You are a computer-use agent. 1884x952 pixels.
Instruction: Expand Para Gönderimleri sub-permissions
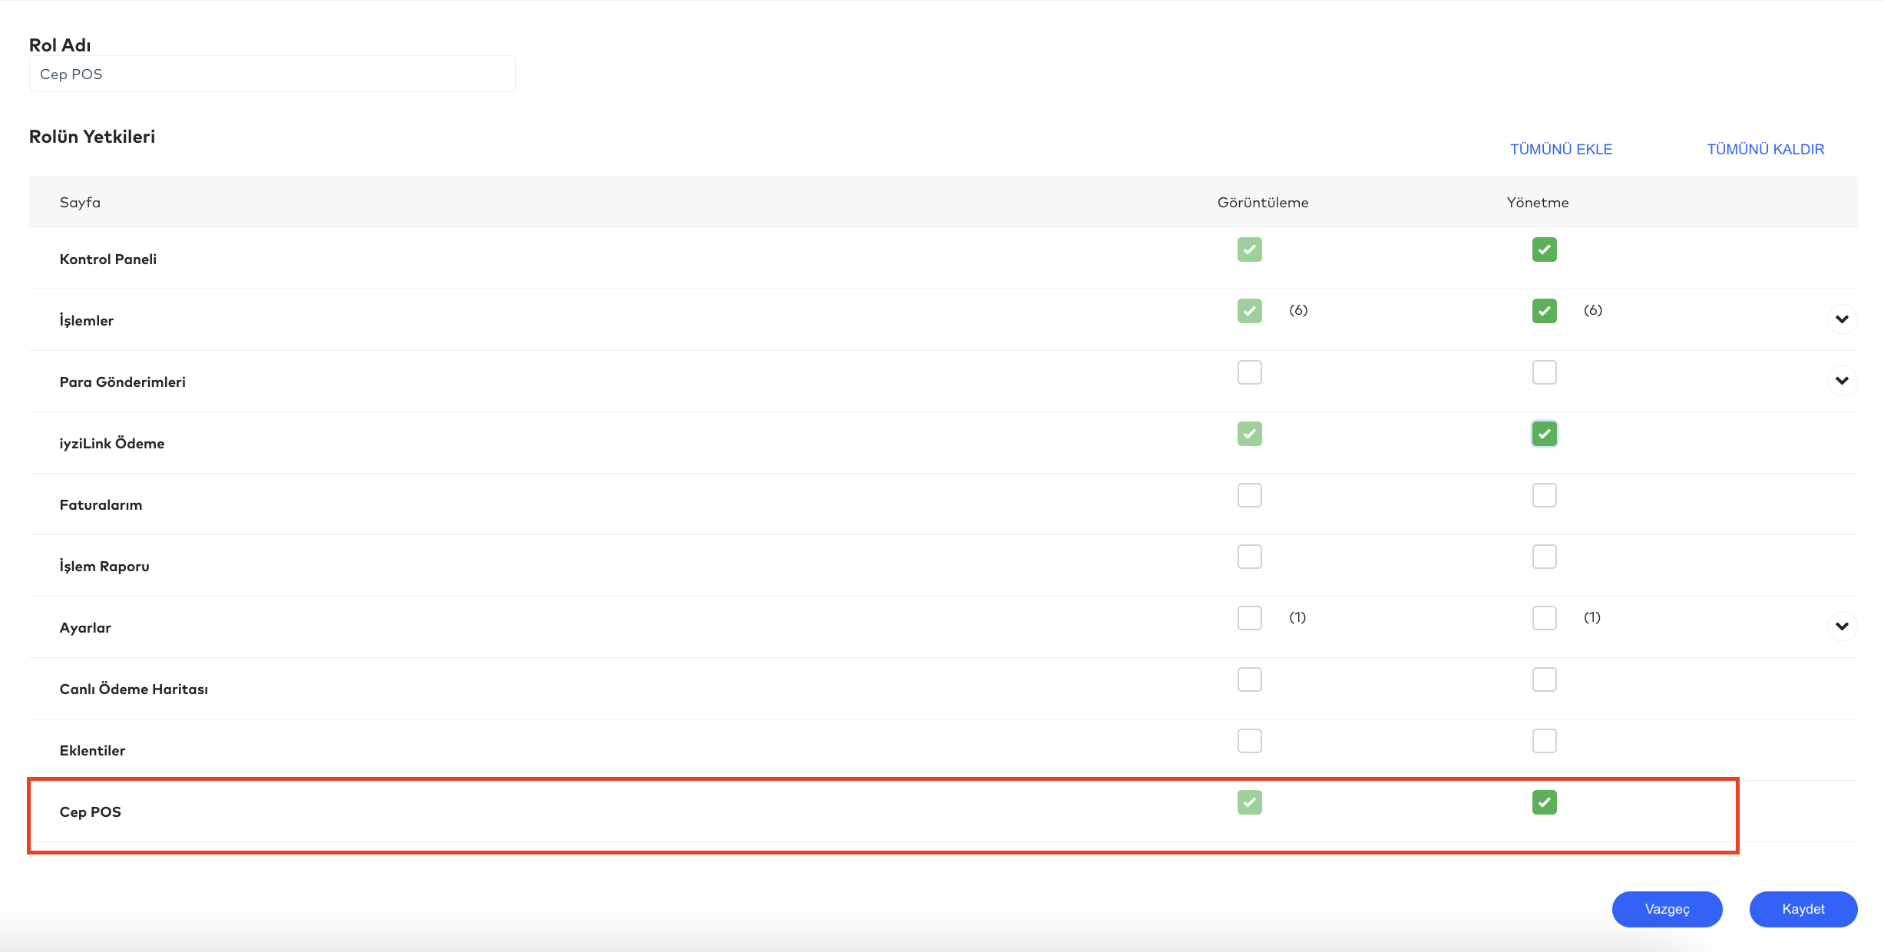pos(1842,381)
